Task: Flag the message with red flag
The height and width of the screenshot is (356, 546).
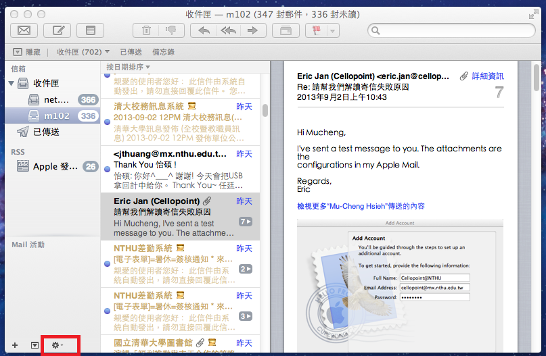Action: [317, 30]
